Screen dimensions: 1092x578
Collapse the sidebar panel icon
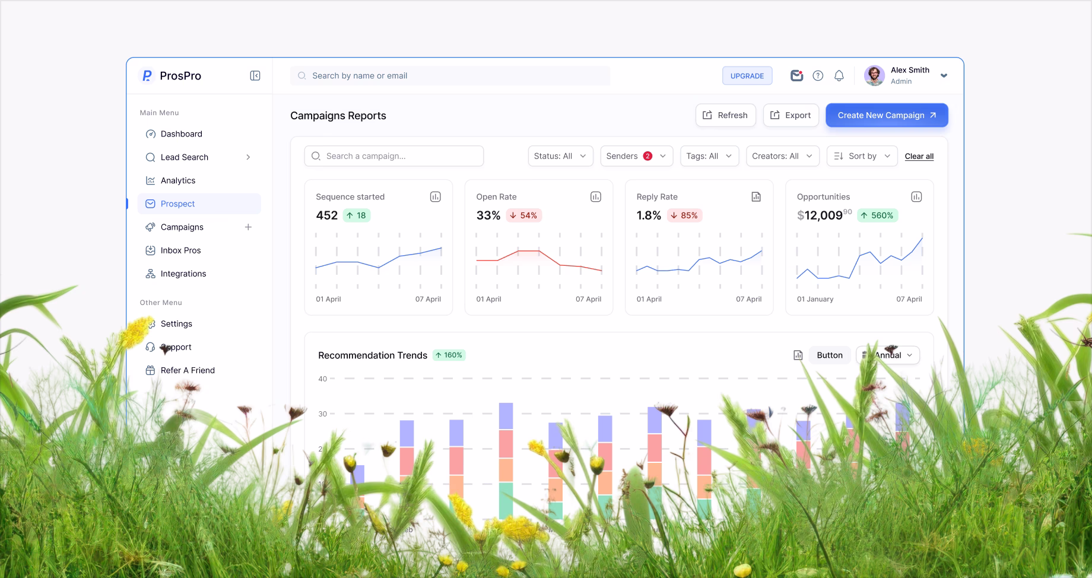[255, 75]
